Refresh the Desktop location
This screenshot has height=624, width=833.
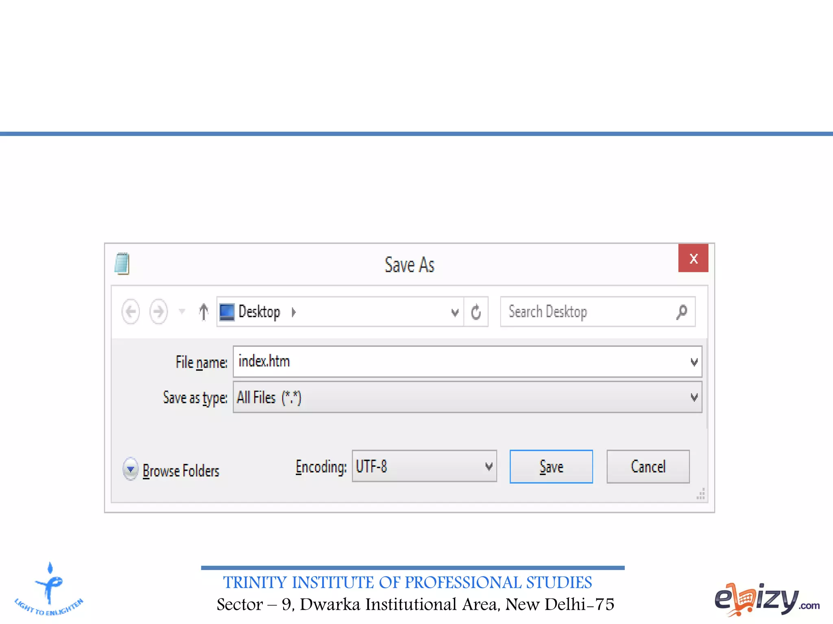pos(476,312)
